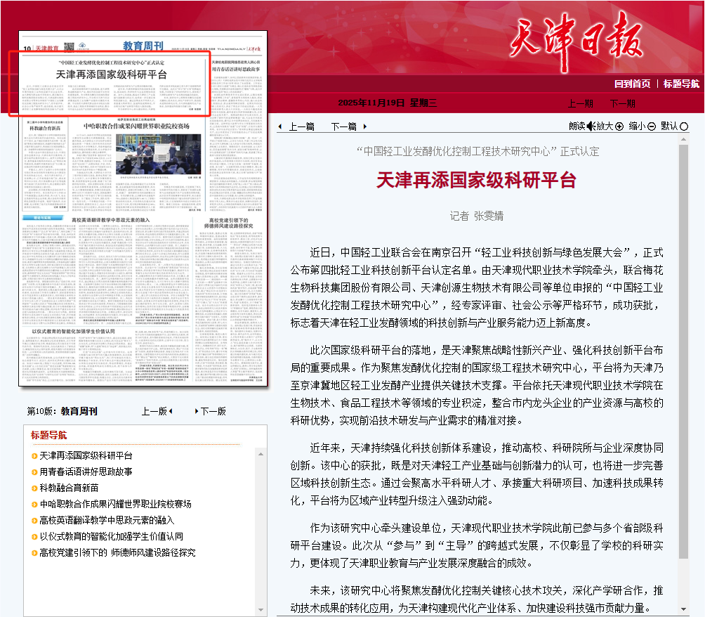
Task: Open article 用青春话语讲好思政故事 in title list
Action: 86,472
